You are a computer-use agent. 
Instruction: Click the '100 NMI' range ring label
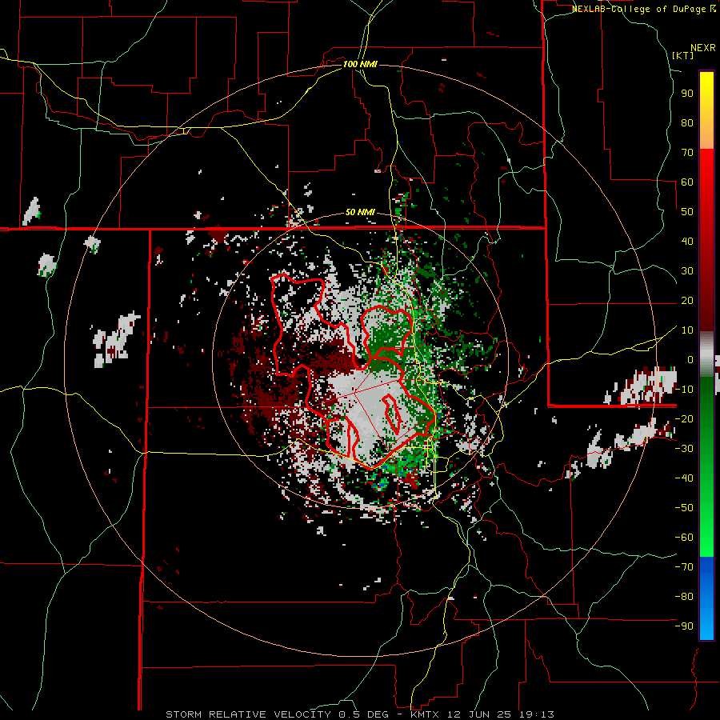tap(360, 64)
